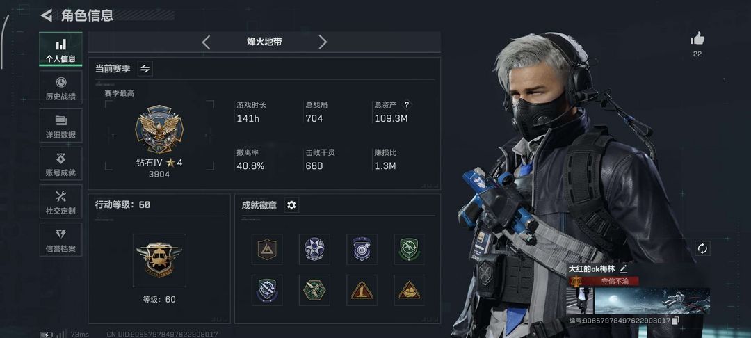
Task: Open the 信誉档案 section
Action: [x=60, y=239]
